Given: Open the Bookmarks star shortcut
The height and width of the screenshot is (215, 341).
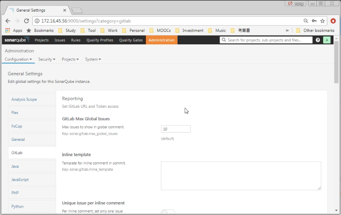Looking at the screenshot, I should pos(40,30).
